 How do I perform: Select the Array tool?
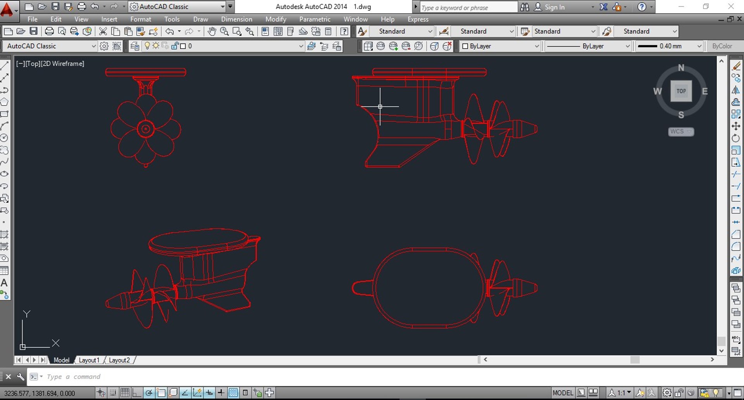tap(736, 114)
